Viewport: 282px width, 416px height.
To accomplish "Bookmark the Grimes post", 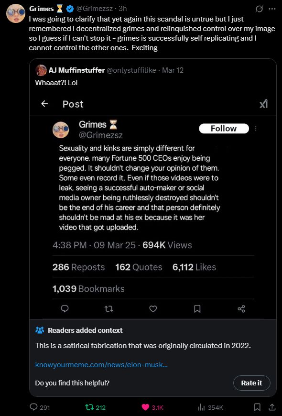I will pyautogui.click(x=257, y=407).
